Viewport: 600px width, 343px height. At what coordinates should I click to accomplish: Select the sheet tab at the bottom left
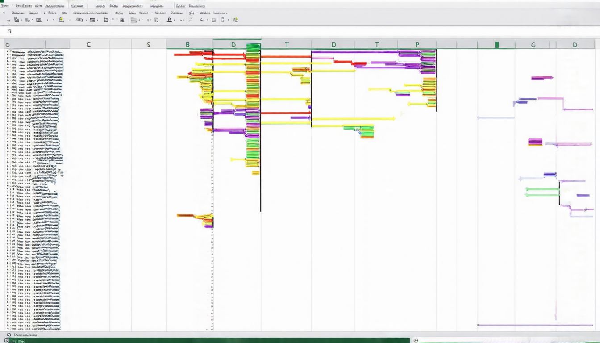pos(25,335)
